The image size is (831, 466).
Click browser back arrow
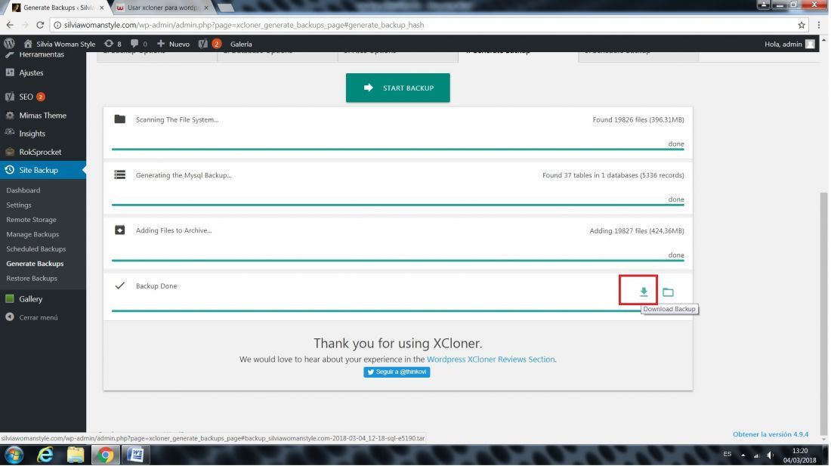click(x=10, y=25)
